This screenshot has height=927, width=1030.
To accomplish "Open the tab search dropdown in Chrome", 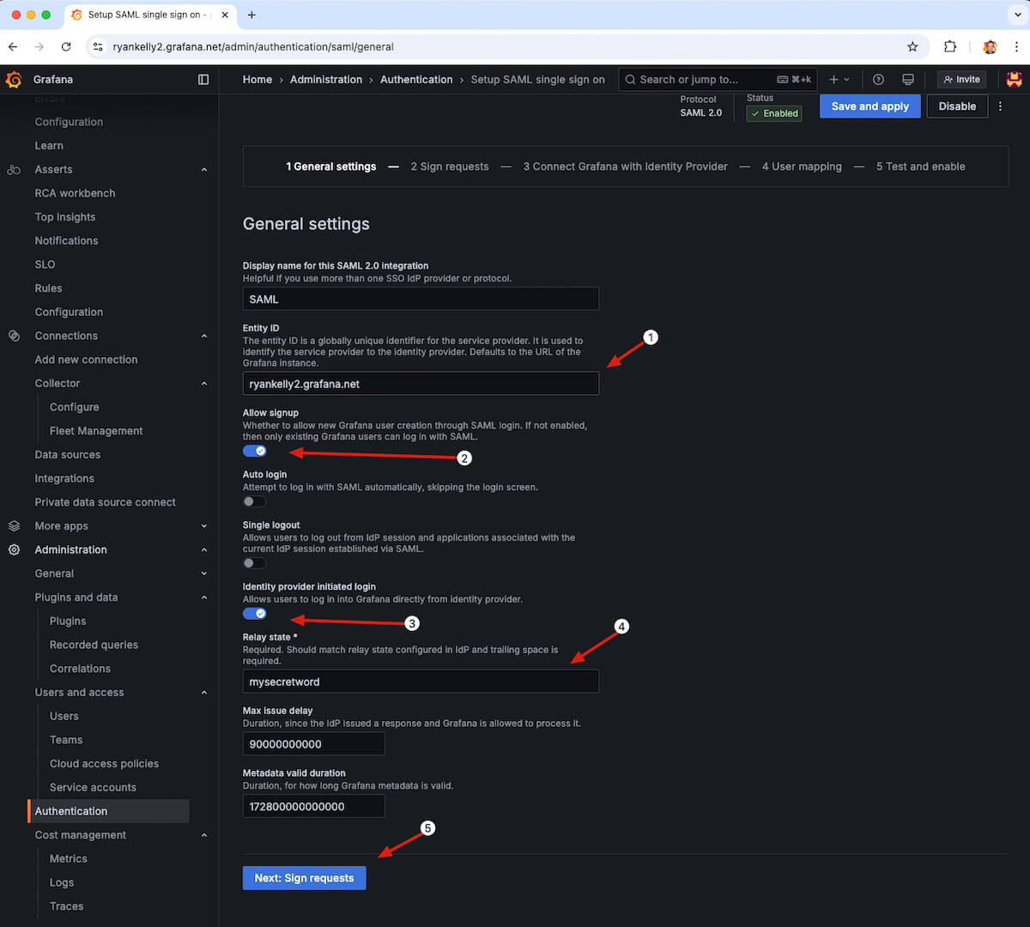I will pyautogui.click(x=1017, y=15).
